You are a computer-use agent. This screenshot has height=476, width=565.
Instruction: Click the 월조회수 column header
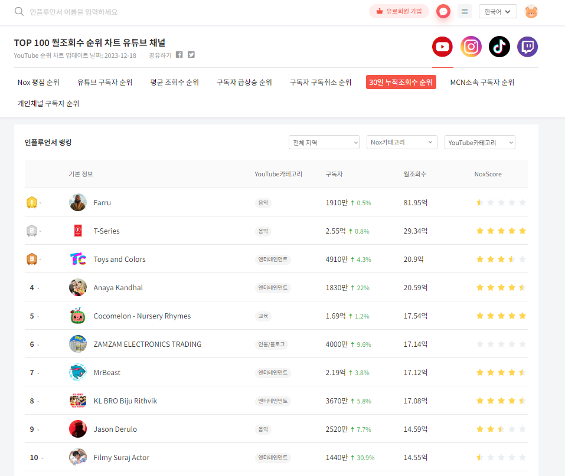click(414, 174)
